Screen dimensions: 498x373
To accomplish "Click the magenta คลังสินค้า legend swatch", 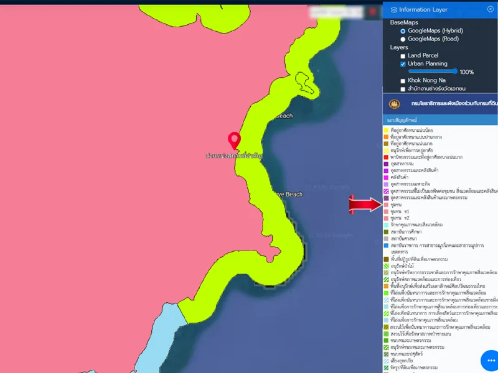I will 387,177.
